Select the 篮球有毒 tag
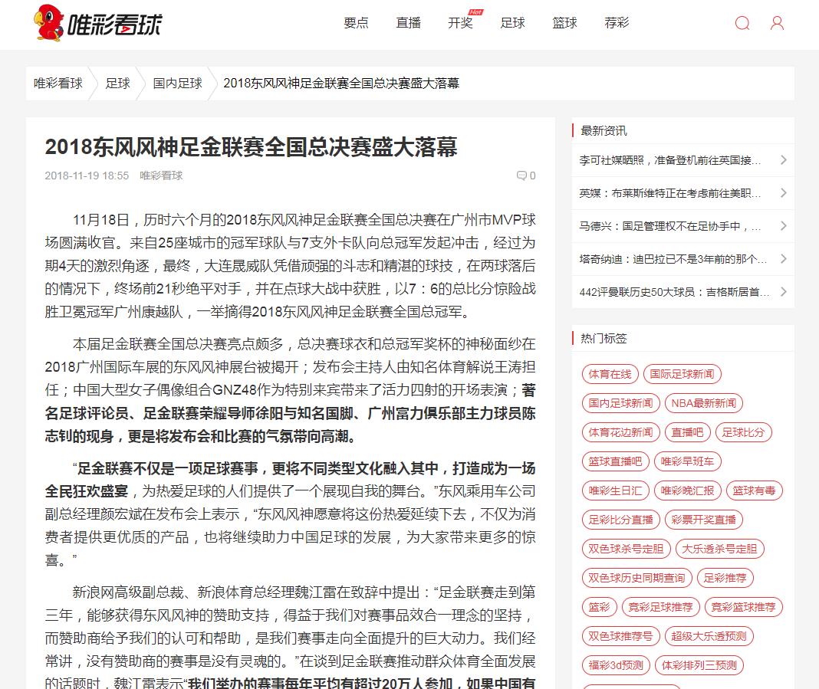 pos(755,491)
